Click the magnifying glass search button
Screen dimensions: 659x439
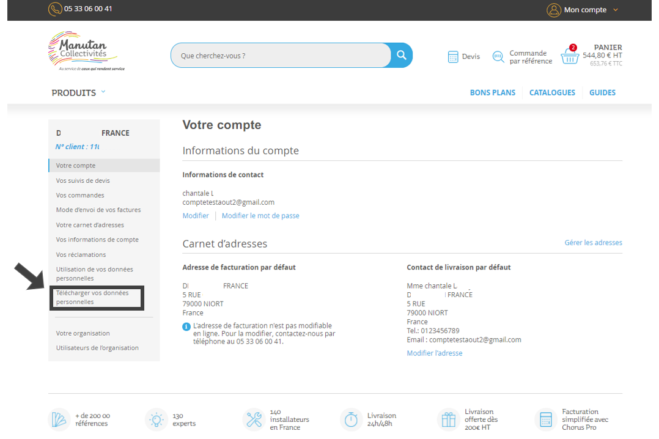point(401,55)
